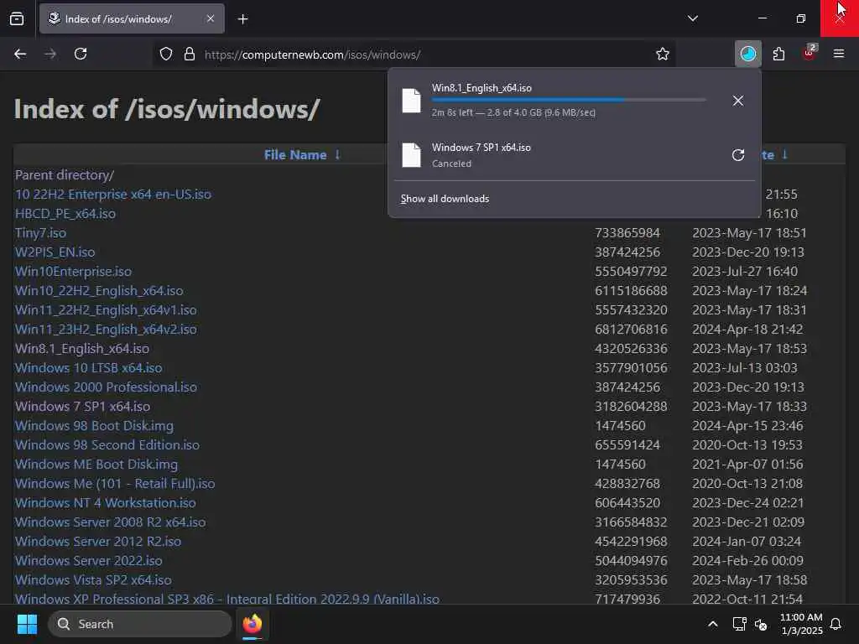This screenshot has height=644, width=859.
Task: Open the Firefox View tab list icon
Action: coord(17,18)
